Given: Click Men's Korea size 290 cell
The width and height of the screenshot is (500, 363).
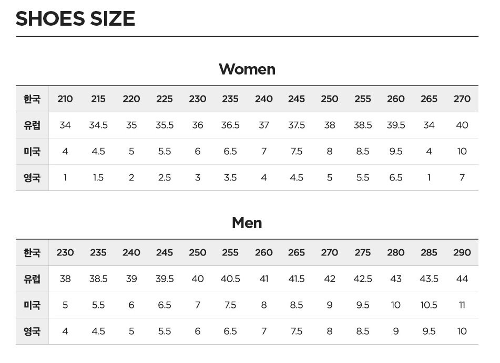Looking at the screenshot, I should point(462,253).
